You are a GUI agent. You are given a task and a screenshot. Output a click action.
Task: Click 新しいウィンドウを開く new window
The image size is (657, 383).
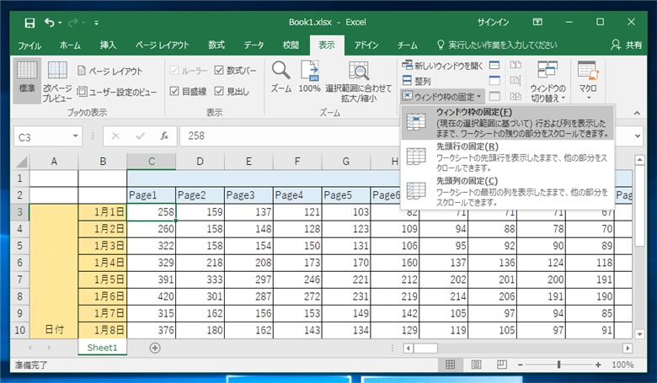(x=442, y=66)
